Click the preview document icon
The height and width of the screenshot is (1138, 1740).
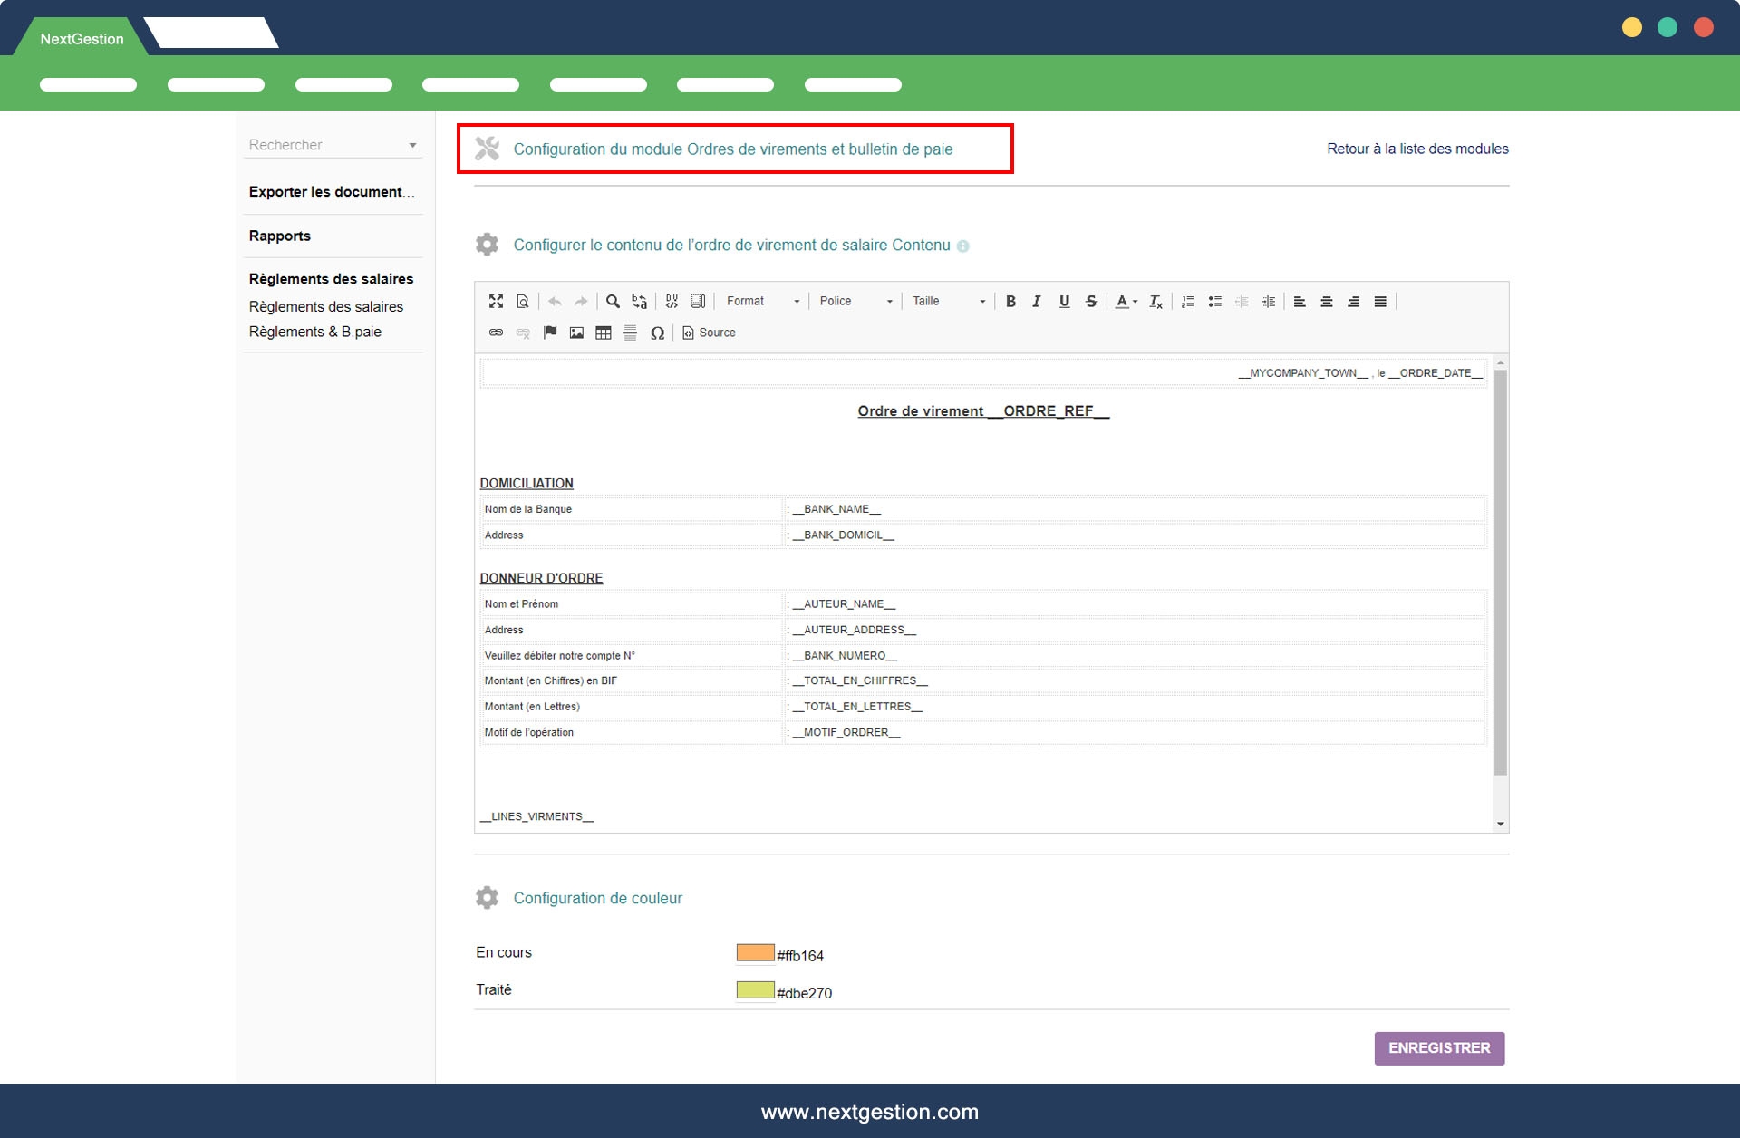tap(523, 302)
